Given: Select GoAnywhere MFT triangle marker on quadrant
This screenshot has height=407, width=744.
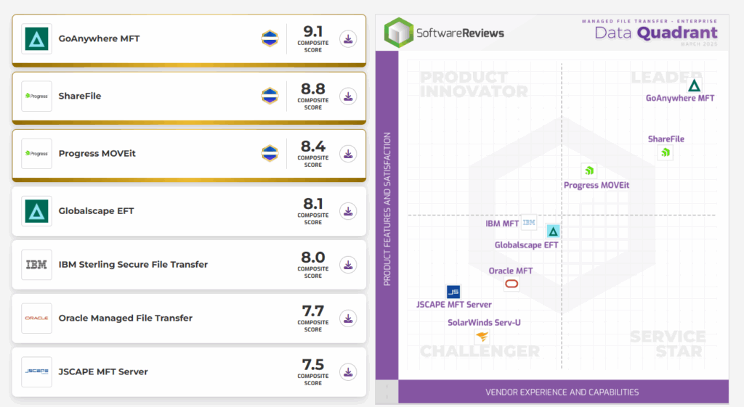Looking at the screenshot, I should point(694,86).
